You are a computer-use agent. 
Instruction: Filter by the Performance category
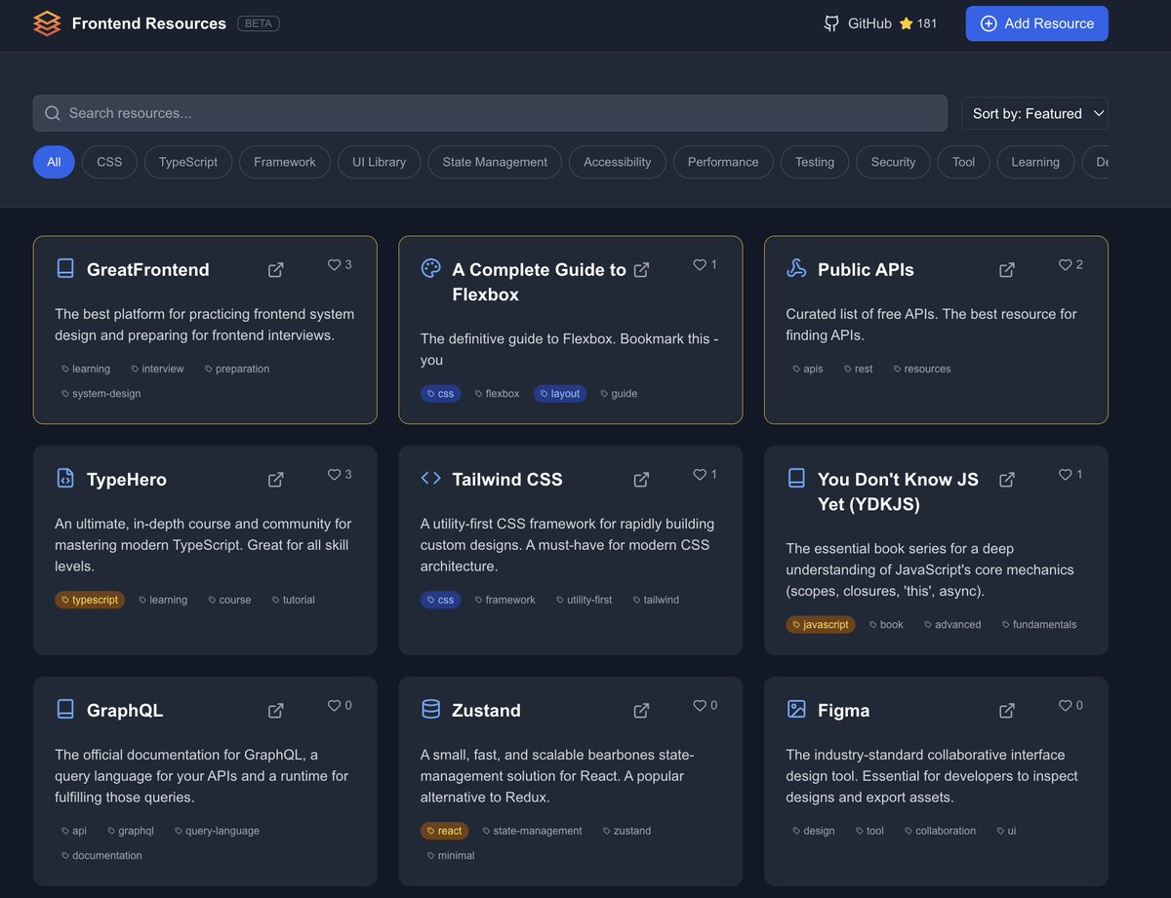click(723, 162)
